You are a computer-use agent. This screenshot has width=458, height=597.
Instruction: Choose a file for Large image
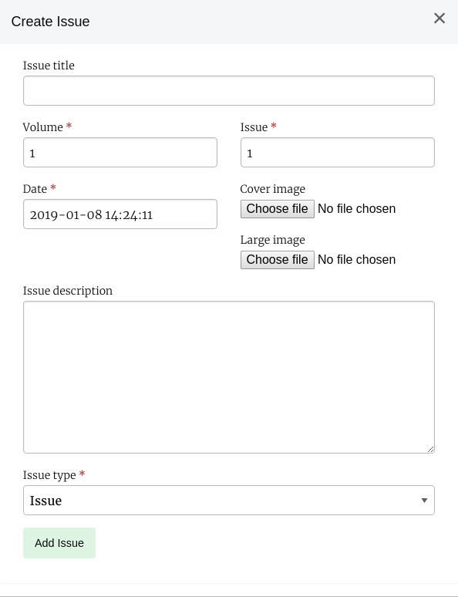[x=278, y=260]
